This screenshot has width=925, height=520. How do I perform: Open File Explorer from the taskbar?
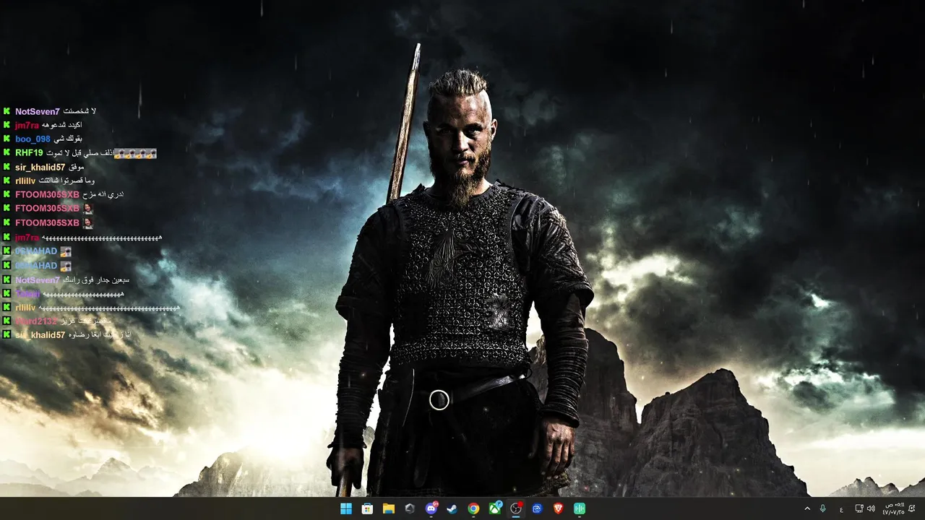click(389, 508)
